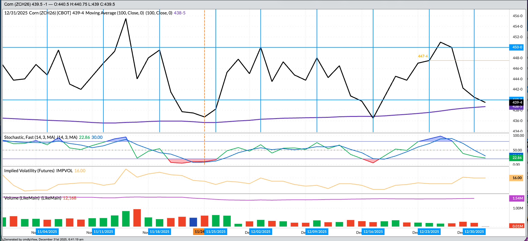Viewport: 528px width, 241px height.
Task: Select the 1.00M volume axis label
Action: [518, 208]
